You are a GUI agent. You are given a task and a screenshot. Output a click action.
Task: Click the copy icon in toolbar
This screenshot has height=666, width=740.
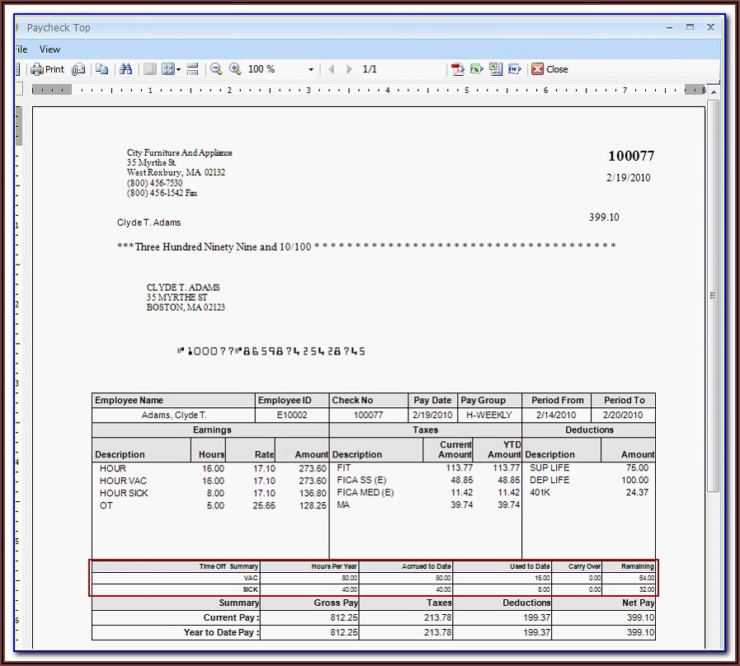(x=101, y=69)
